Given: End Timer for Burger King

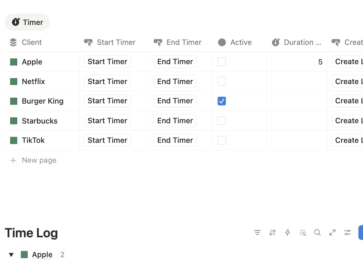Looking at the screenshot, I should 175,101.
